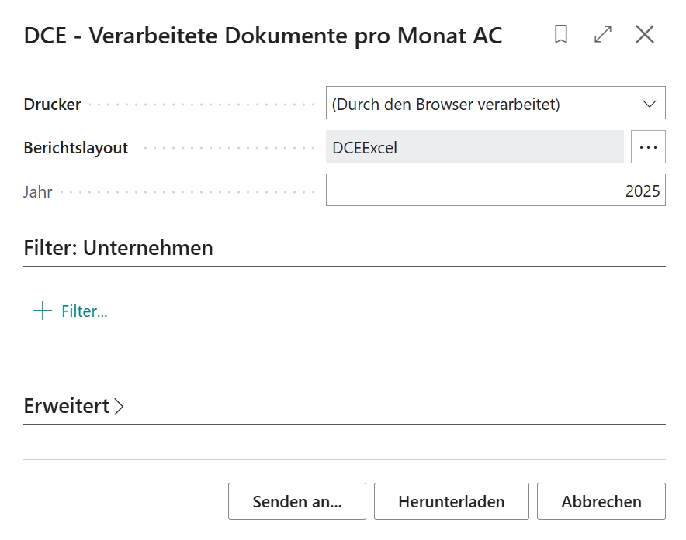The height and width of the screenshot is (540, 686).
Task: Click the Jahr field label
Action: 37,191
